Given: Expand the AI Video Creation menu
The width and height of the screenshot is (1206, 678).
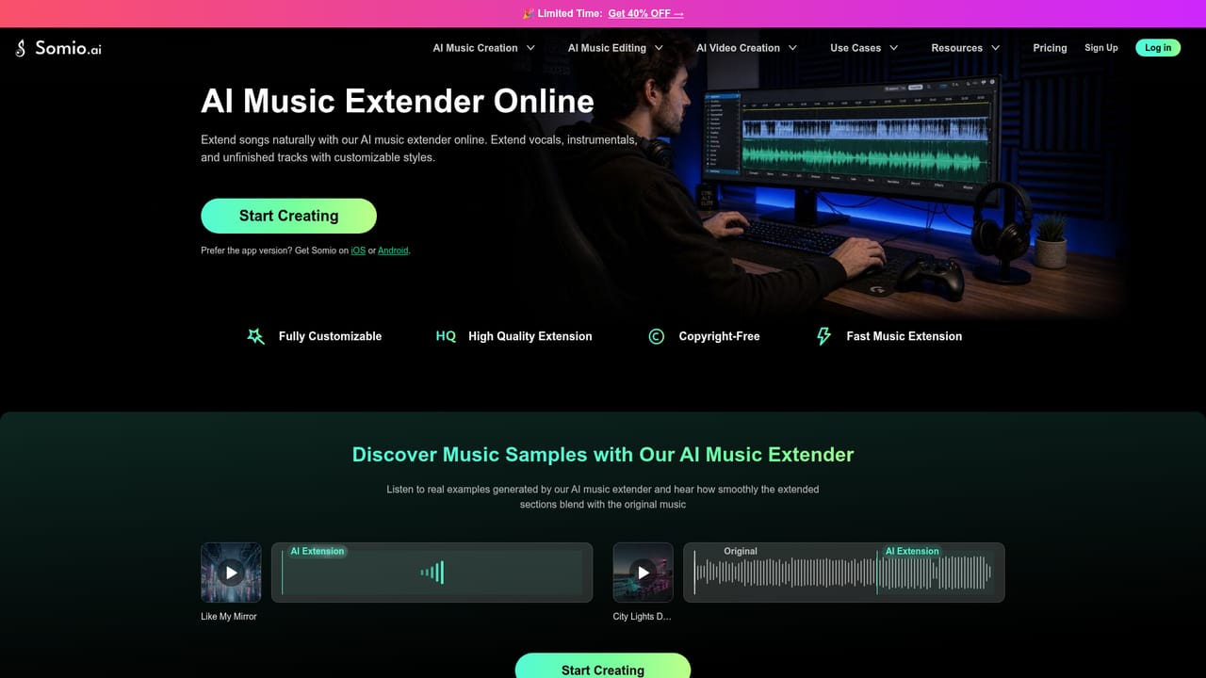Looking at the screenshot, I should click(x=746, y=48).
